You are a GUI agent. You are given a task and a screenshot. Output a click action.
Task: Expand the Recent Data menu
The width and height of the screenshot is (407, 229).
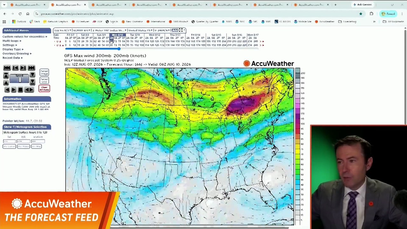pyautogui.click(x=12, y=58)
